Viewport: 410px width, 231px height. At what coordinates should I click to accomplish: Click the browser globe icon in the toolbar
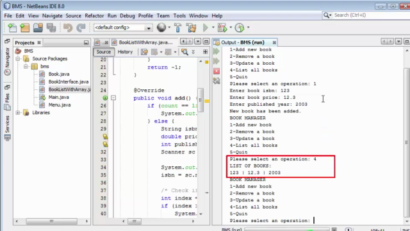[x=161, y=27]
